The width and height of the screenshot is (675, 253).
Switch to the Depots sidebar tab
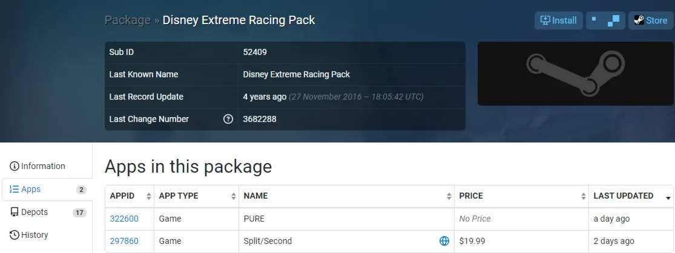[x=35, y=212]
